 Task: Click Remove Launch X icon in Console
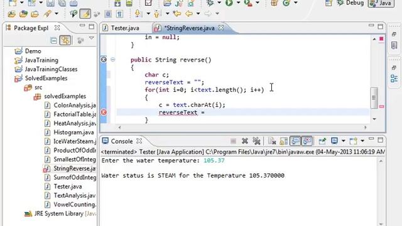(245, 141)
